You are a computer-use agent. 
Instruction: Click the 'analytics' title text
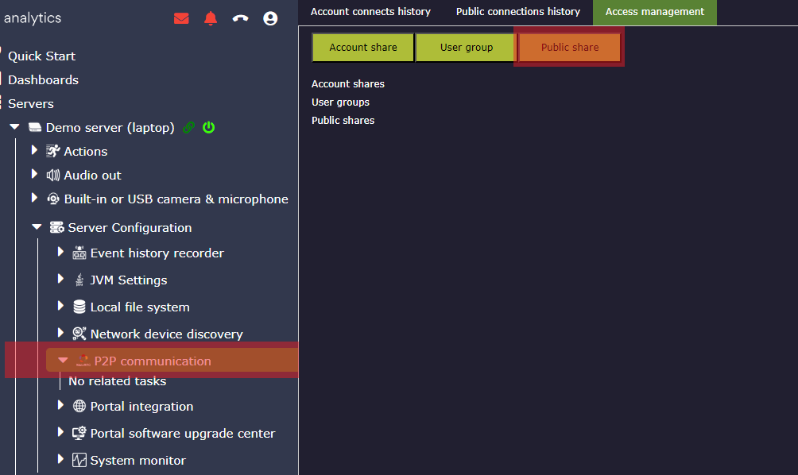click(33, 17)
